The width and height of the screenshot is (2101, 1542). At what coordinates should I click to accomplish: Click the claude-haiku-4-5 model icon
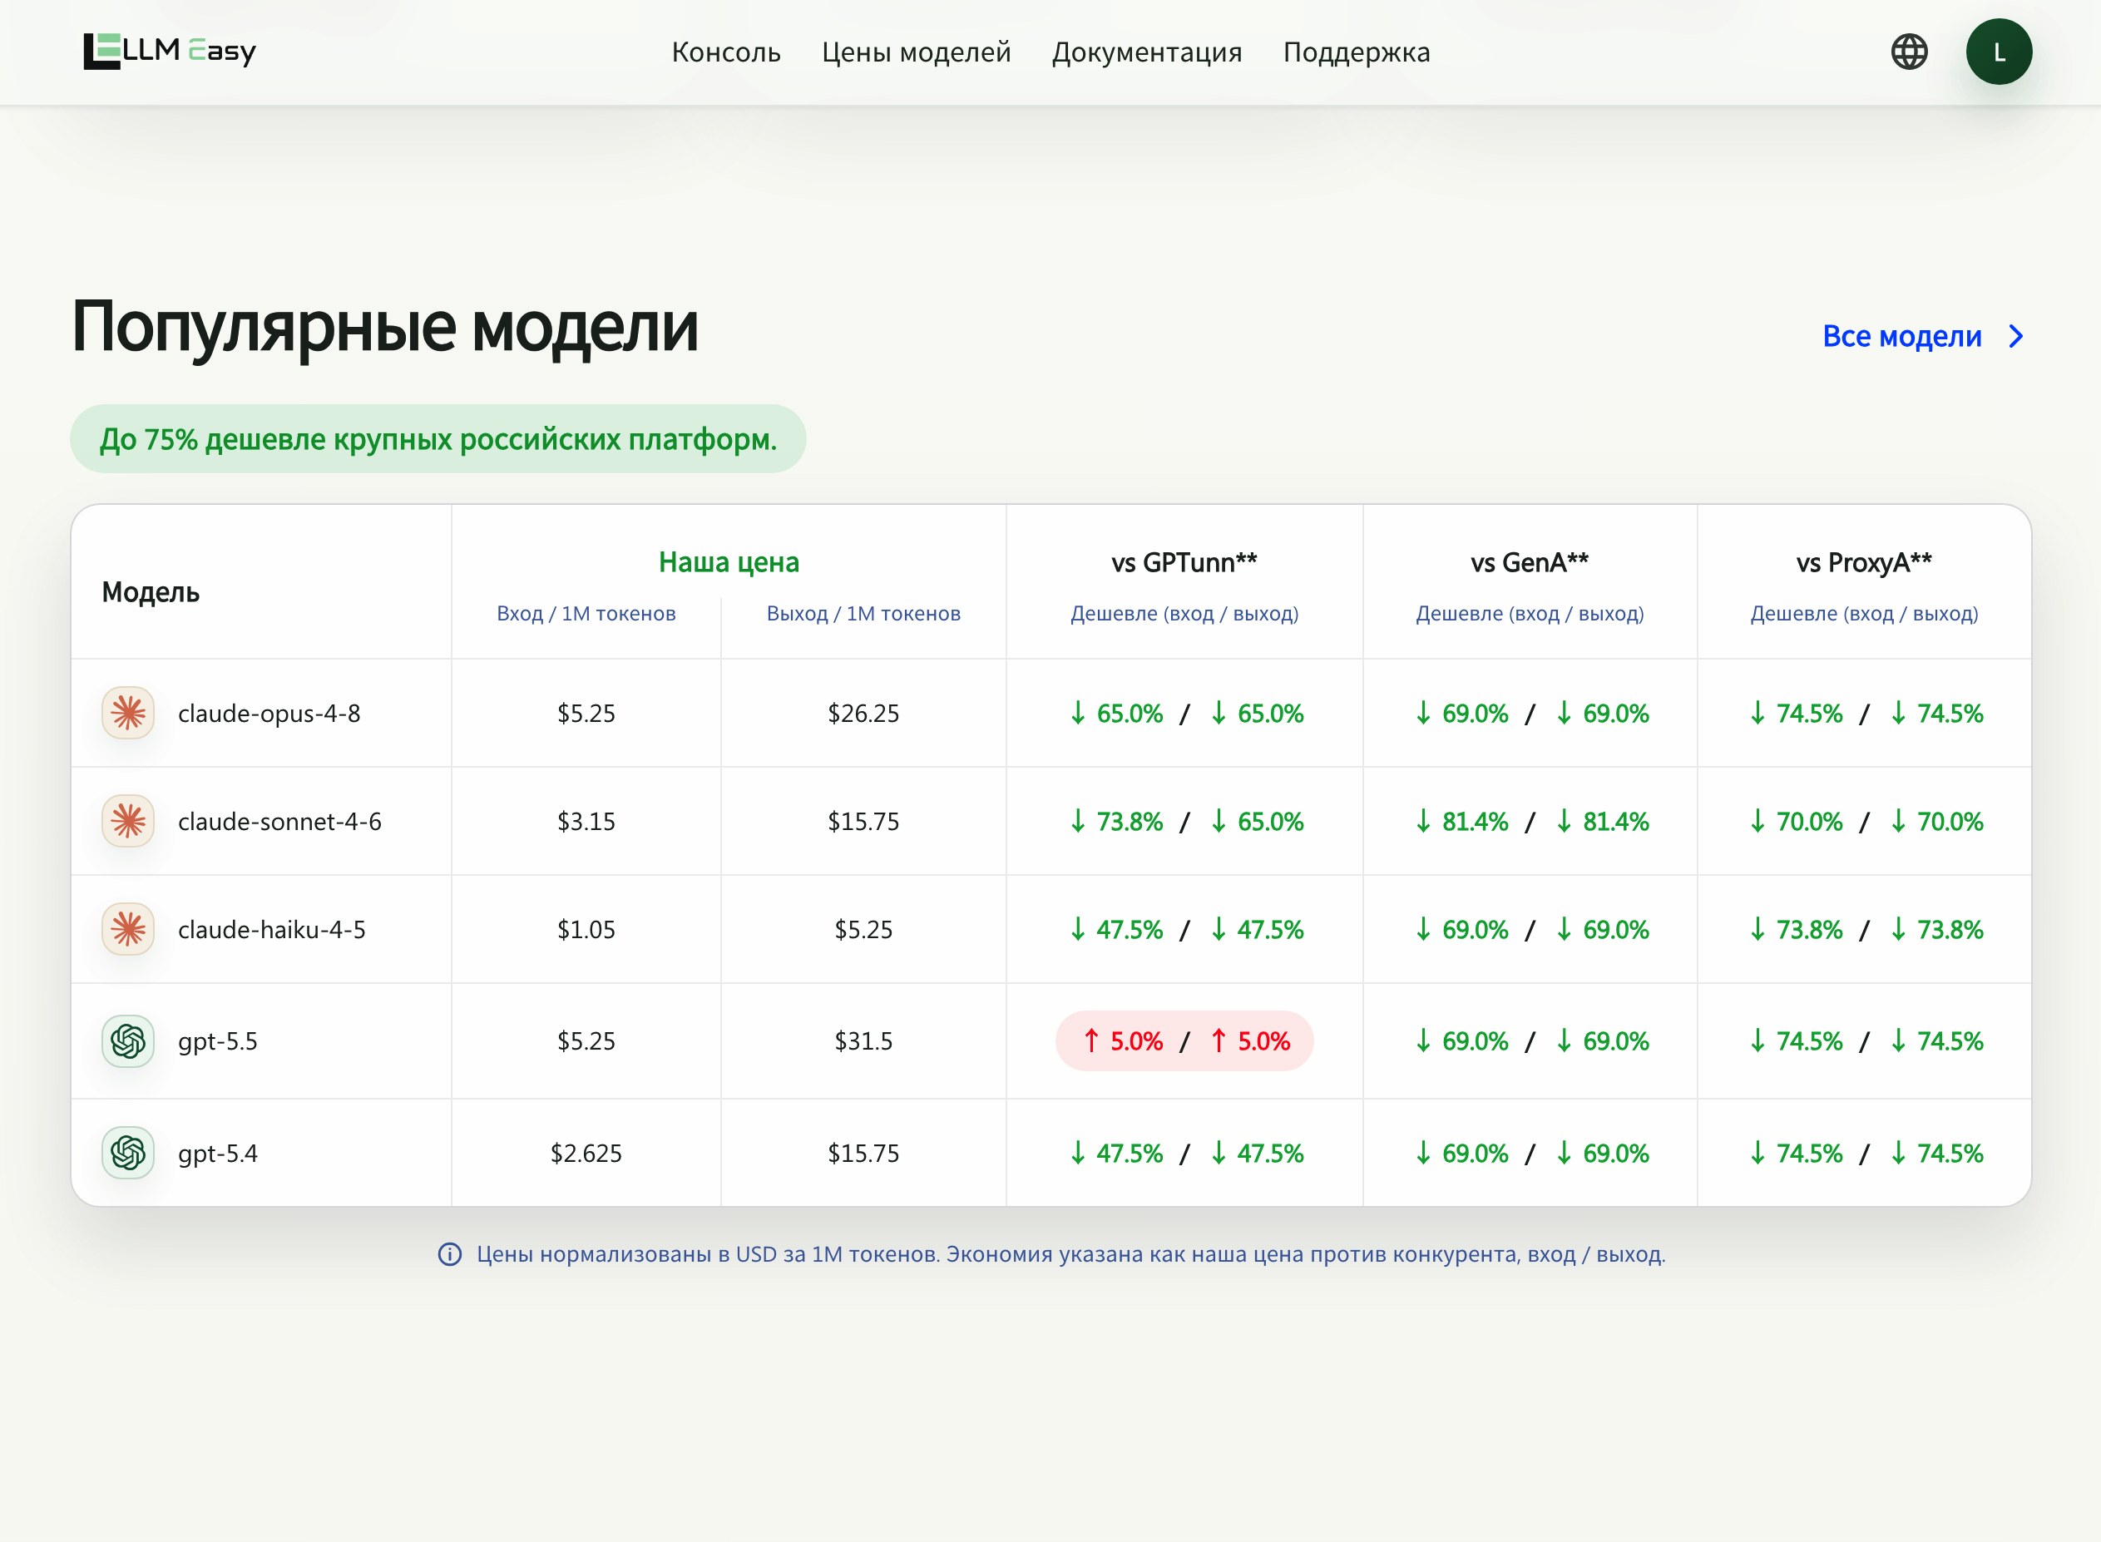click(128, 930)
